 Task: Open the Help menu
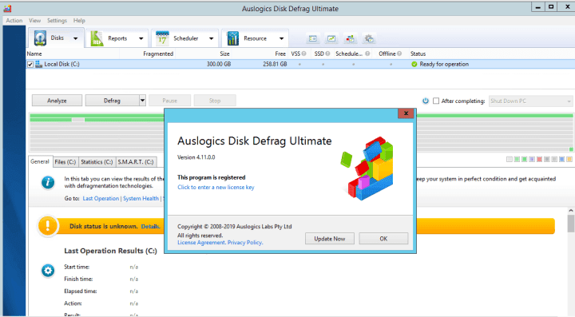click(79, 21)
